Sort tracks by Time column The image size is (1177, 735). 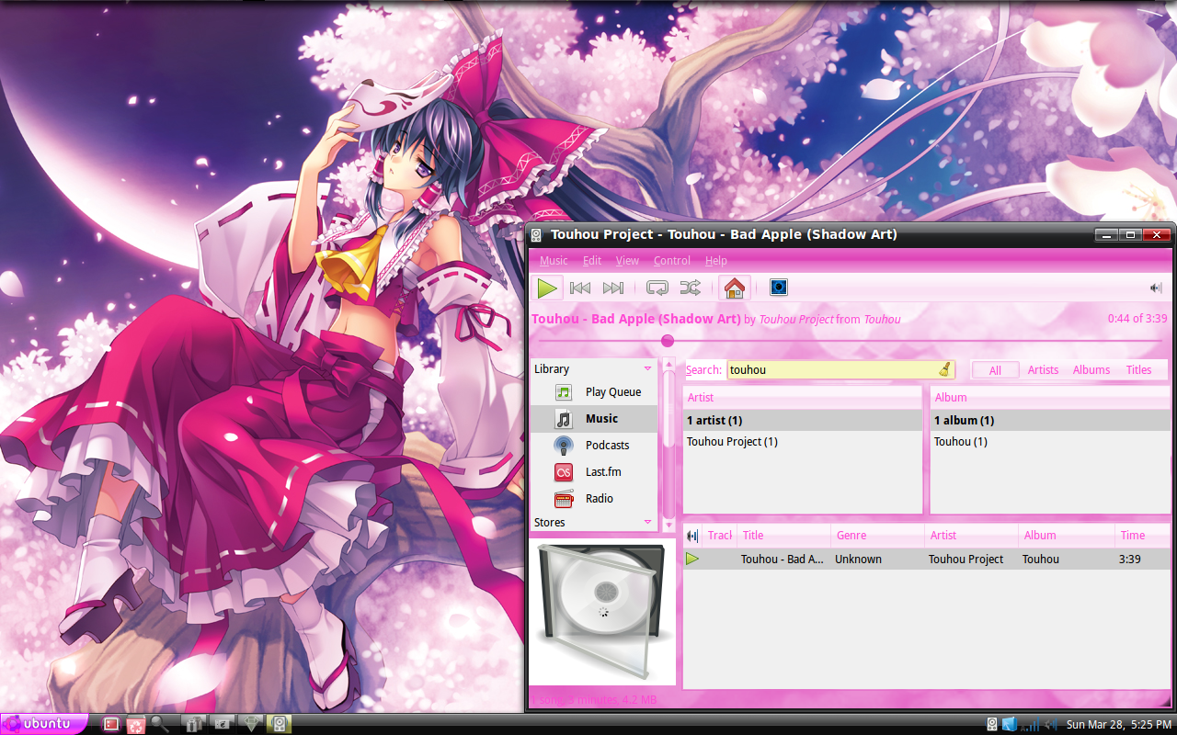(1141, 536)
